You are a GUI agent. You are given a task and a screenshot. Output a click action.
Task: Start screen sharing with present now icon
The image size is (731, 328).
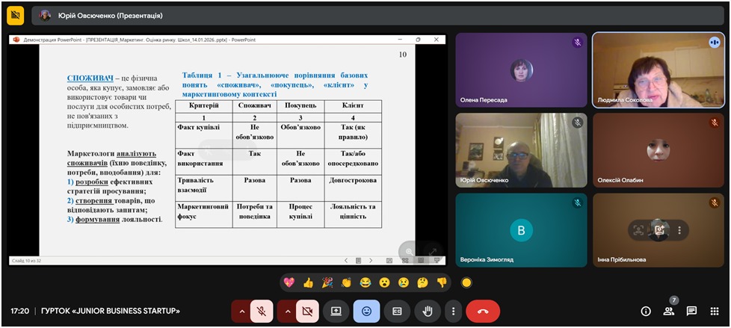(x=336, y=311)
